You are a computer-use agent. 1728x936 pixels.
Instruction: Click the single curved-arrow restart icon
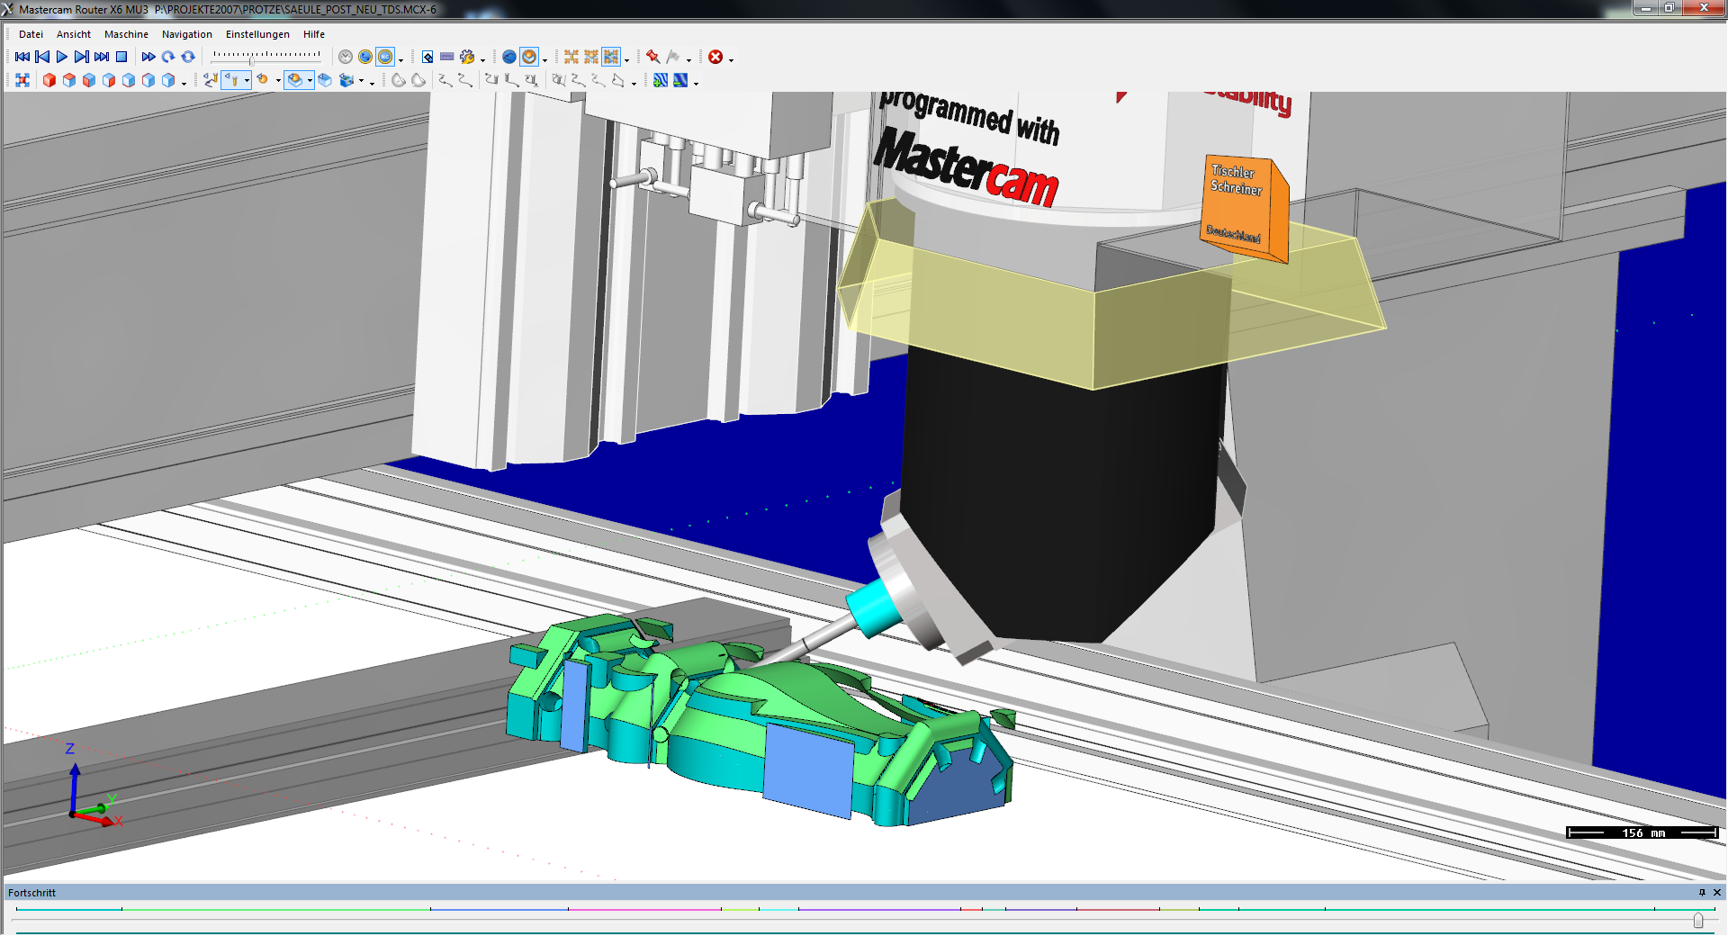pos(168,57)
